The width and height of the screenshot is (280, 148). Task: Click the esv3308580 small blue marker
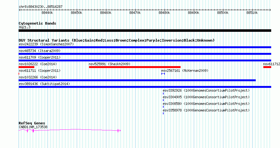(163, 107)
